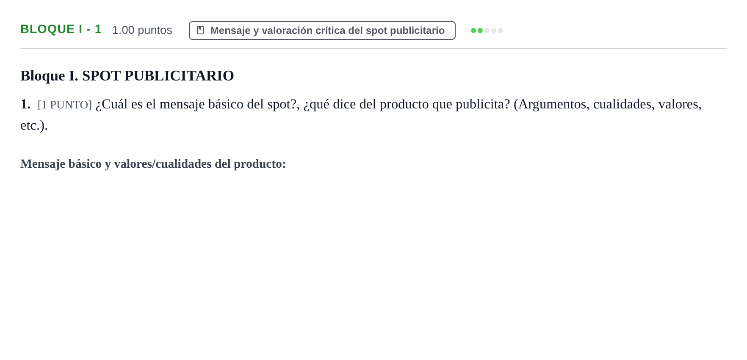Select the 'BLOQUE I - 1' label
747x360 pixels.
tap(61, 29)
